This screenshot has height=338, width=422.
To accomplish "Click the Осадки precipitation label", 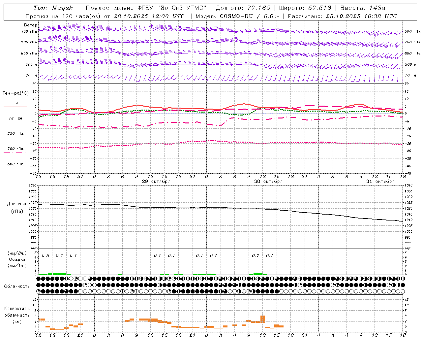I will tap(17, 259).
